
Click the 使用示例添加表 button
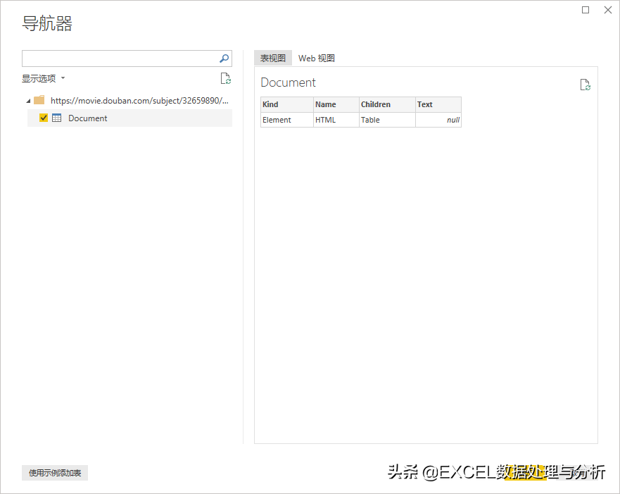pos(55,473)
